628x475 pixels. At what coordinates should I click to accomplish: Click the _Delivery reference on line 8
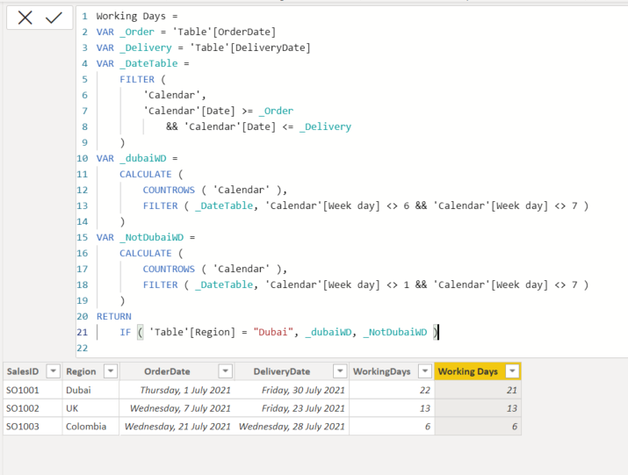[x=325, y=126]
